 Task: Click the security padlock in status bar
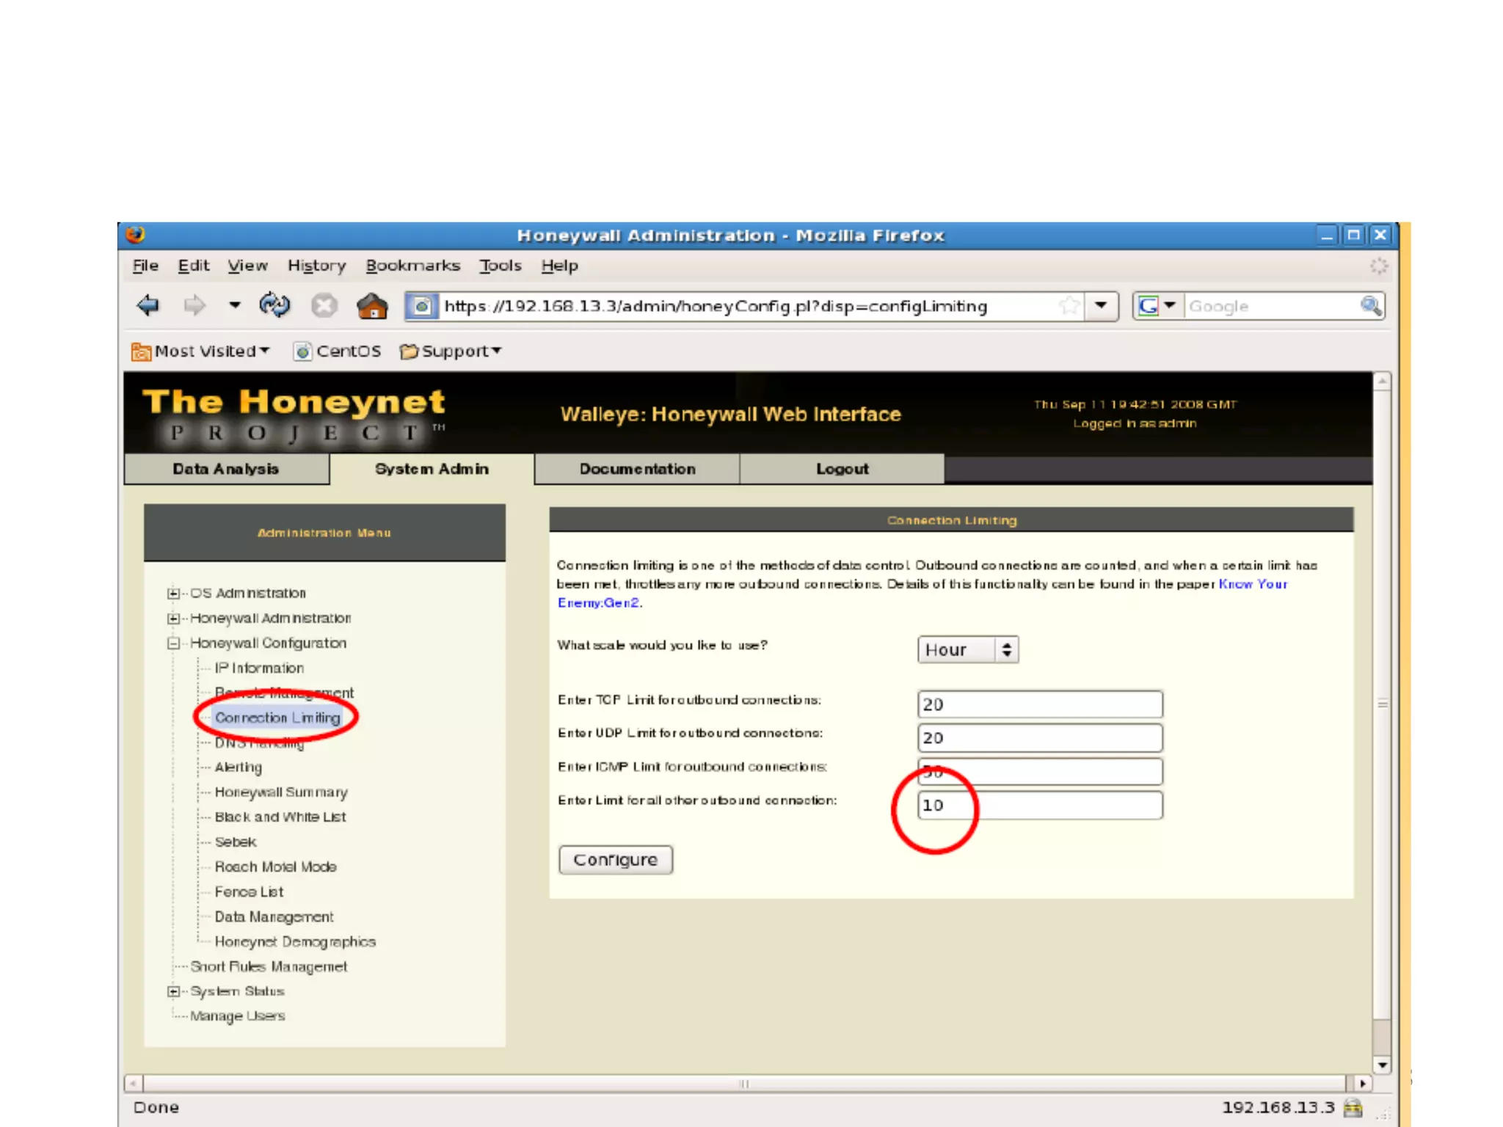coord(1353,1107)
